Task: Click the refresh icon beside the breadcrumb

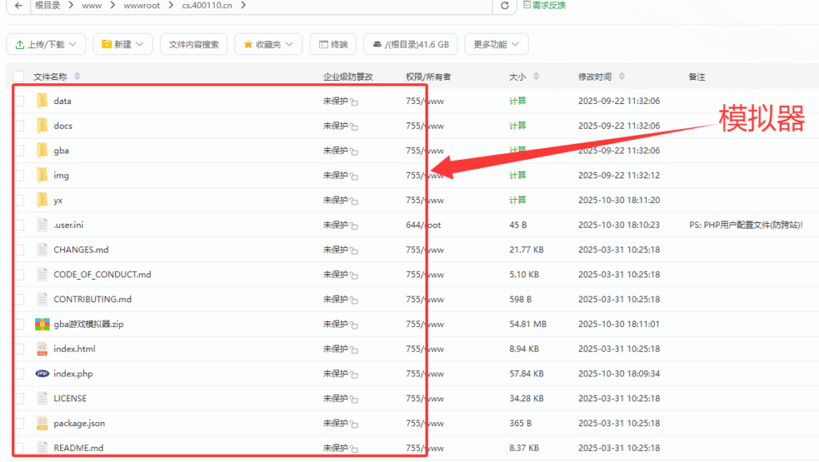Action: pos(504,8)
